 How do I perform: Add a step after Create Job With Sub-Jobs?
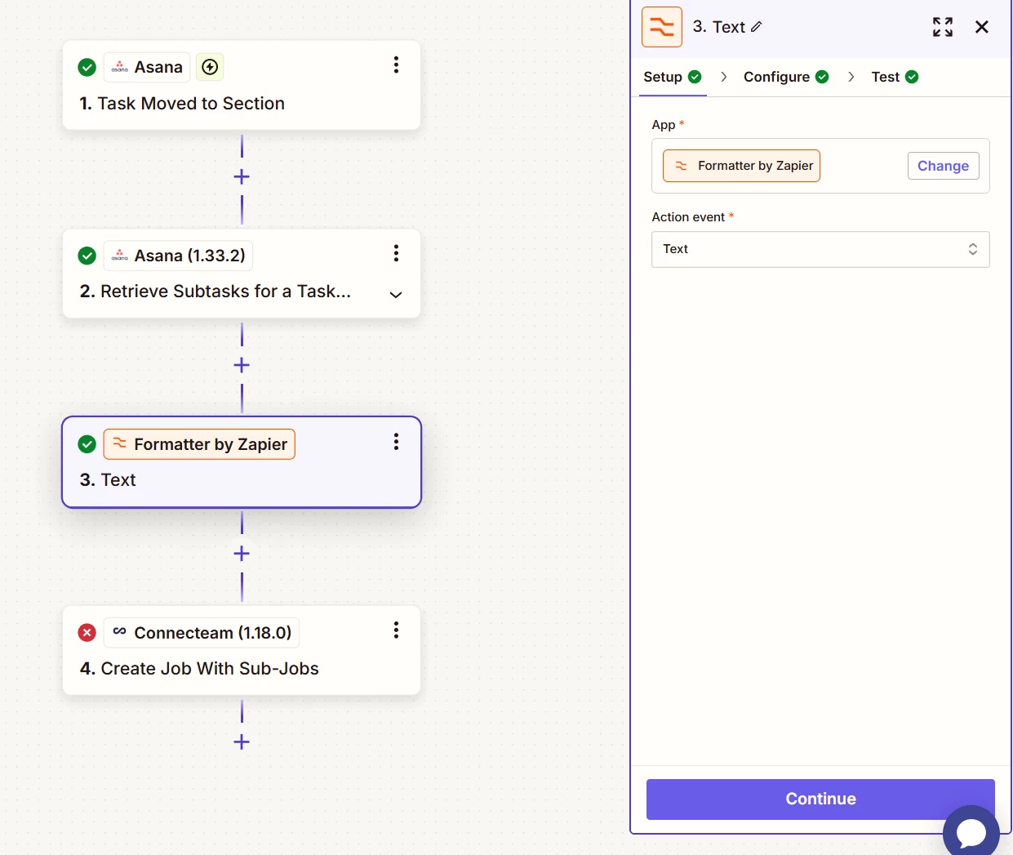[x=242, y=741]
